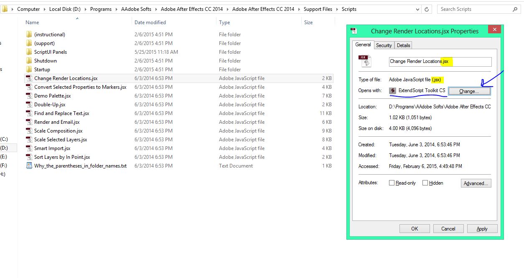This screenshot has width=524, height=278.
Task: Switch to the General tab
Action: click(x=363, y=45)
